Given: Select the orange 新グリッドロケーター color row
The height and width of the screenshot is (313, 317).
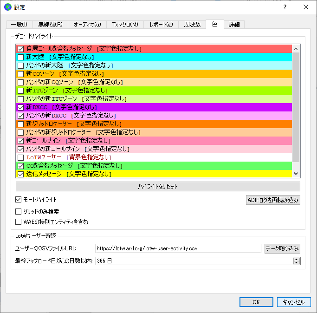Looking at the screenshot, I should [x=154, y=124].
